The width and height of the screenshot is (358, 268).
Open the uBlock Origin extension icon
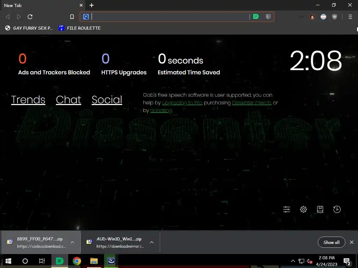[335, 17]
